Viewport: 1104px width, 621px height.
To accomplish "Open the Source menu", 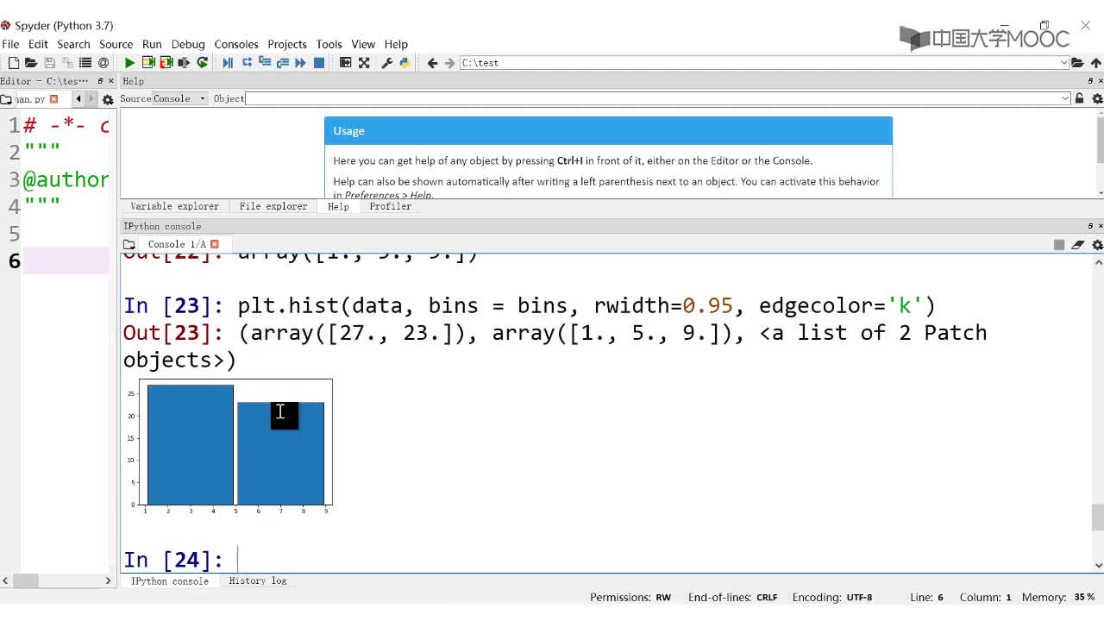I will [x=116, y=44].
